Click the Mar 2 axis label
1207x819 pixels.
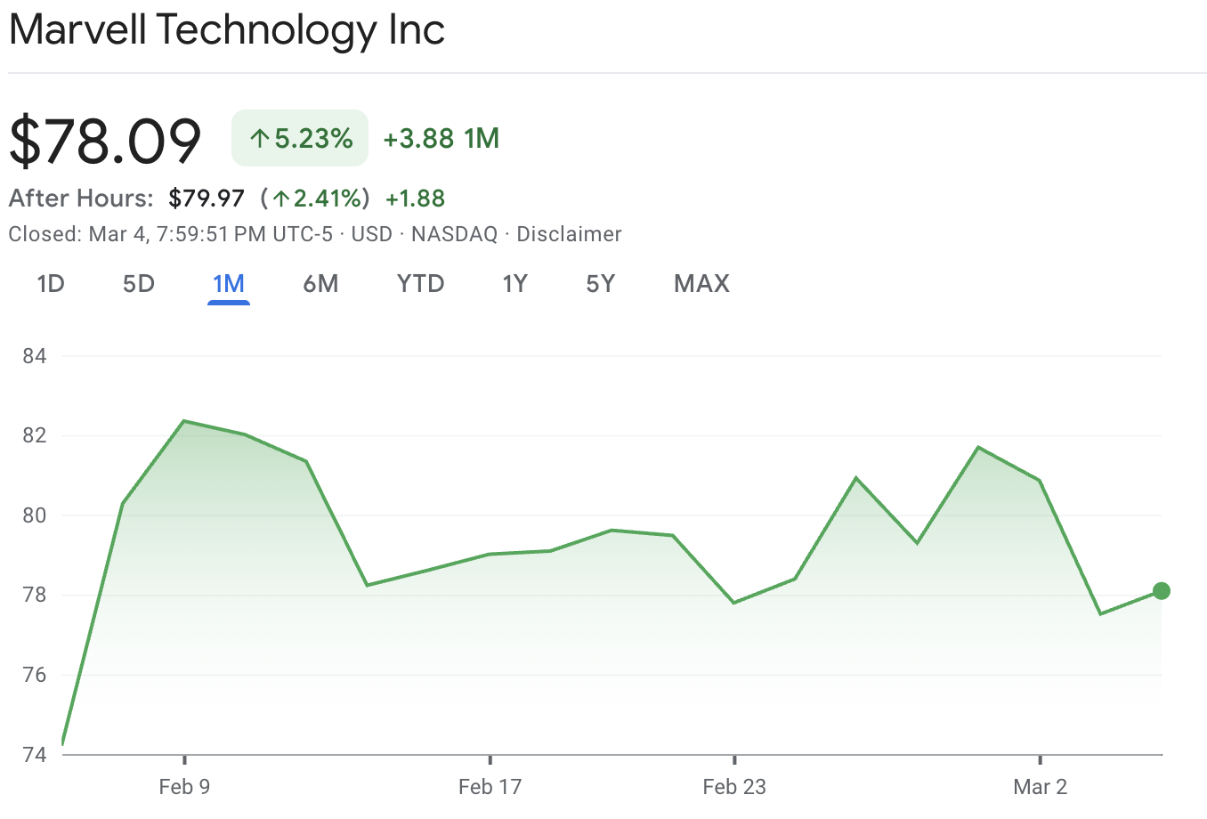tap(1040, 787)
